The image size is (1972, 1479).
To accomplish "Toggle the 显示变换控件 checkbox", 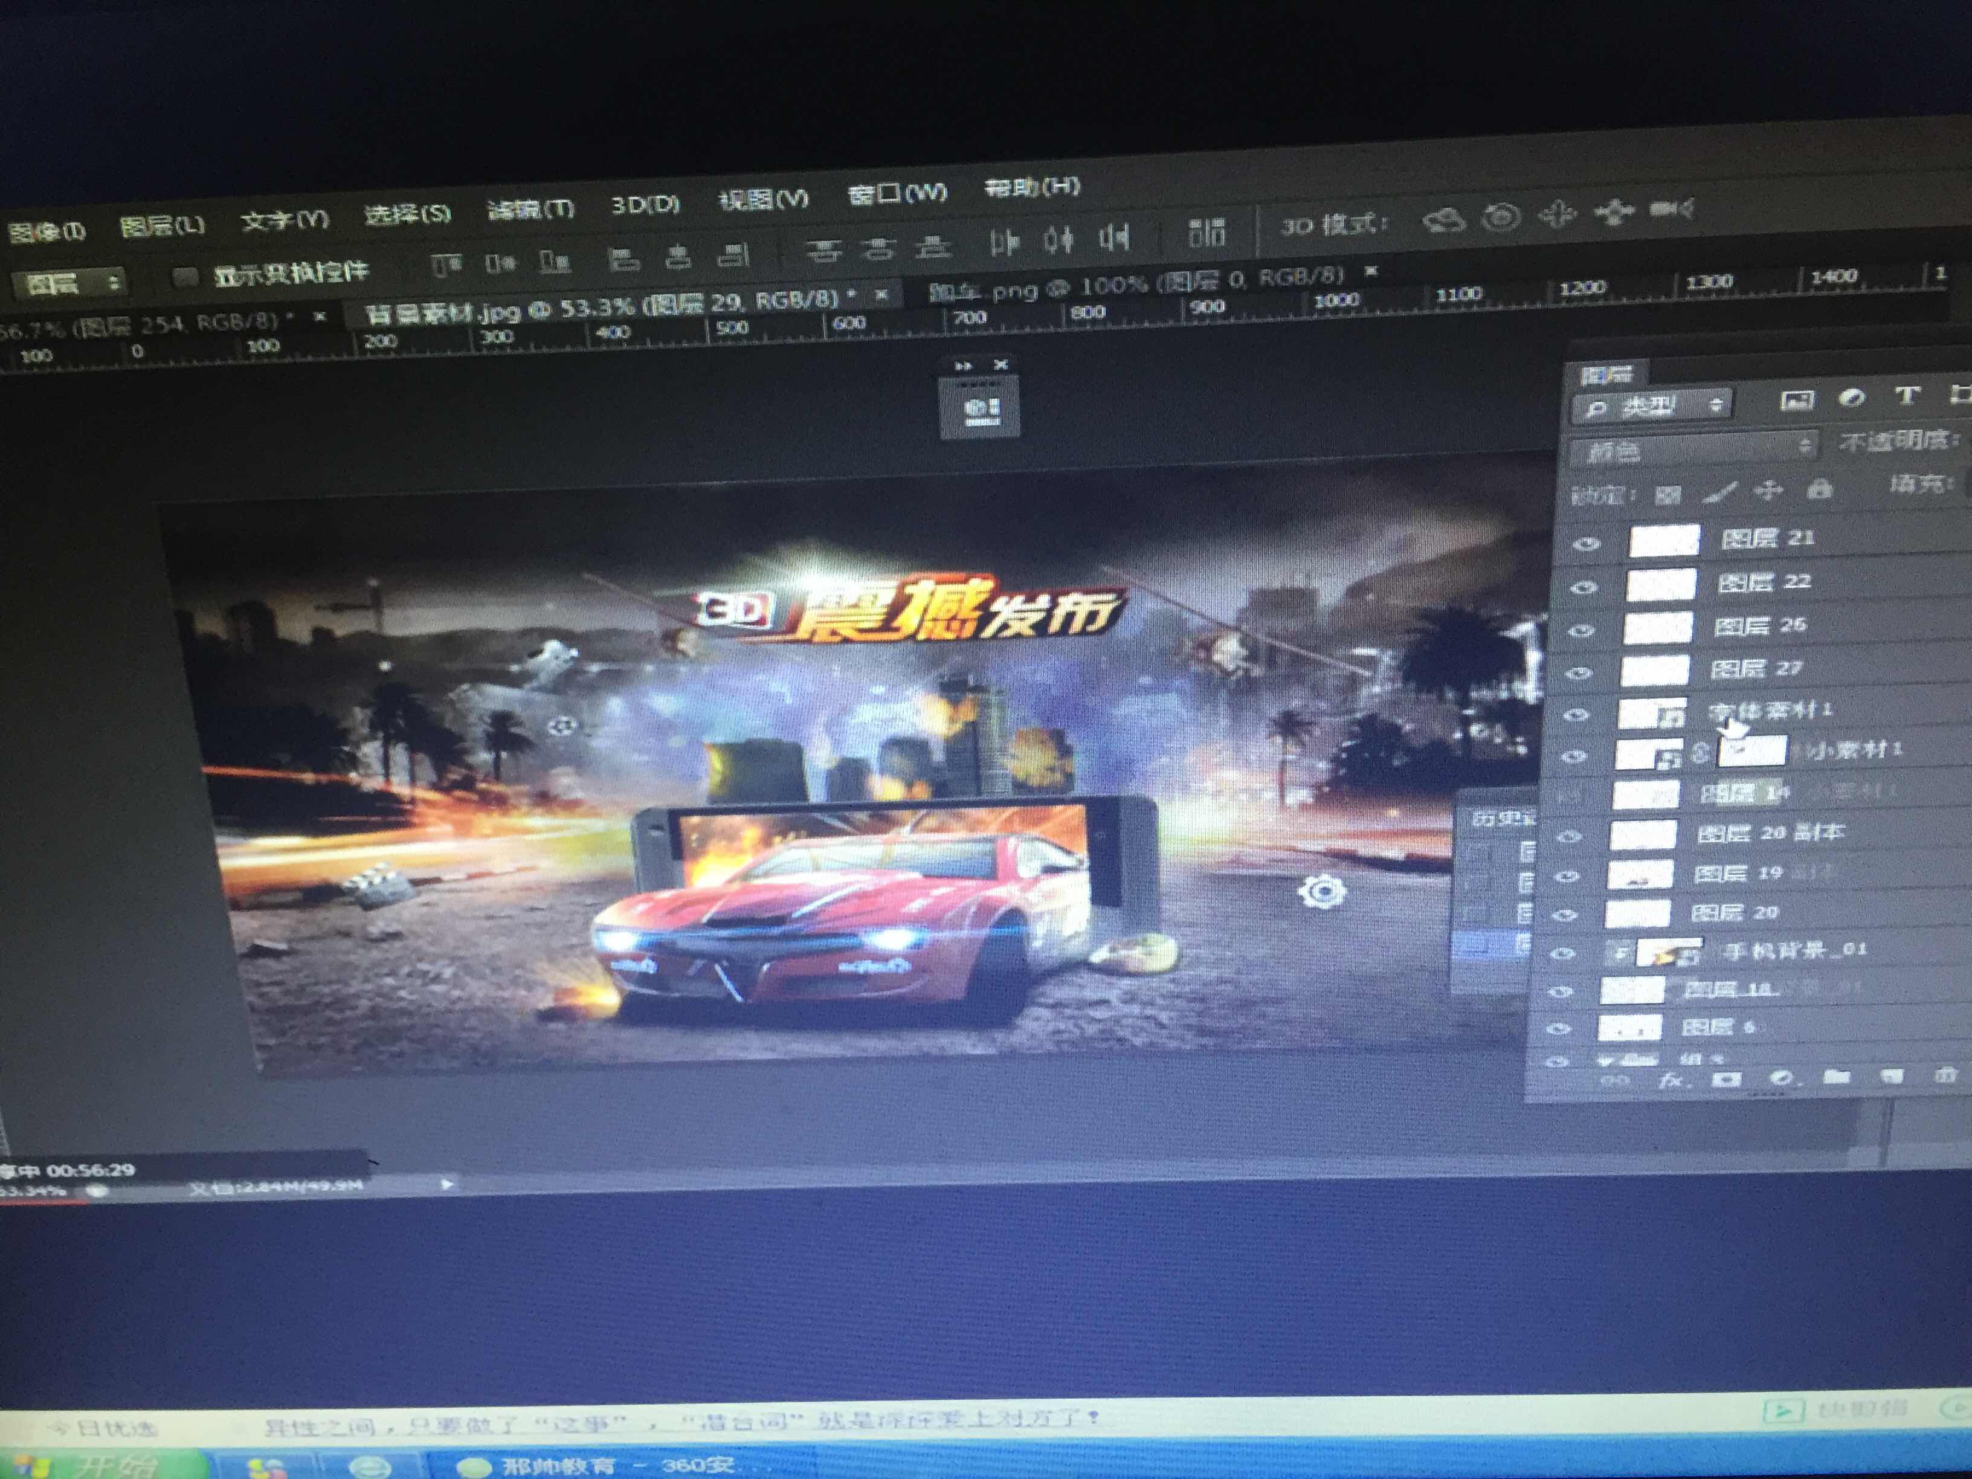I will click(x=185, y=277).
